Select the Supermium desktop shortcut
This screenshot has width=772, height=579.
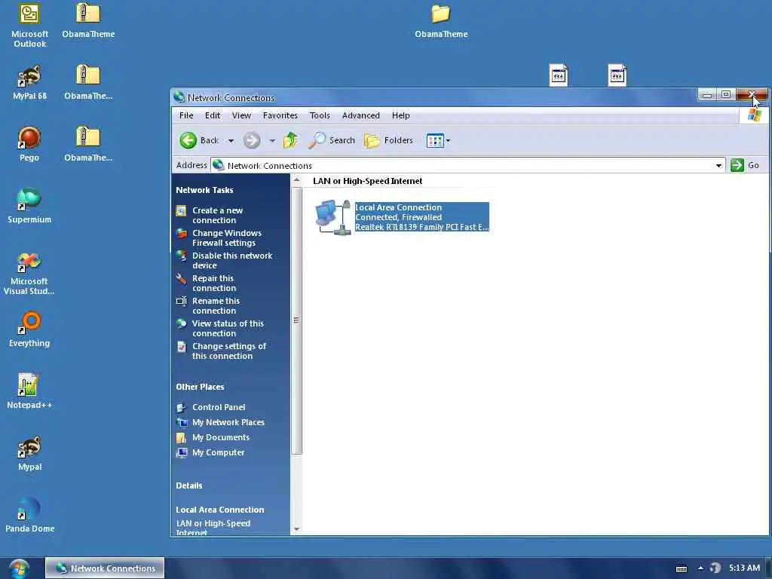29,206
